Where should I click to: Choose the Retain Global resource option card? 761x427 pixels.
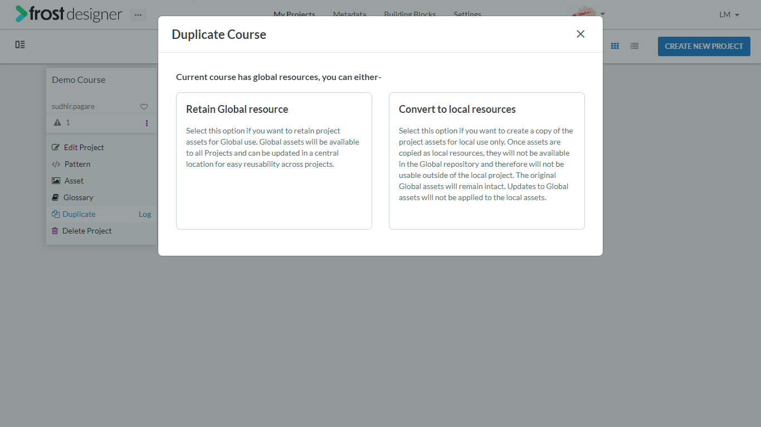[274, 161]
